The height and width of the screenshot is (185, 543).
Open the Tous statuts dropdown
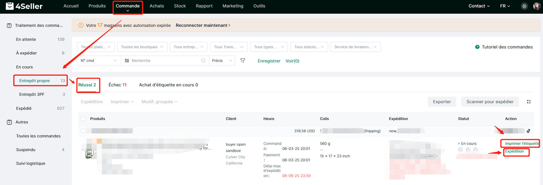309,47
